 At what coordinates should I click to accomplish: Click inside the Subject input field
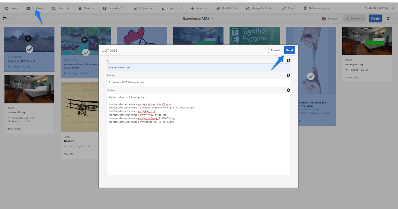[198, 82]
